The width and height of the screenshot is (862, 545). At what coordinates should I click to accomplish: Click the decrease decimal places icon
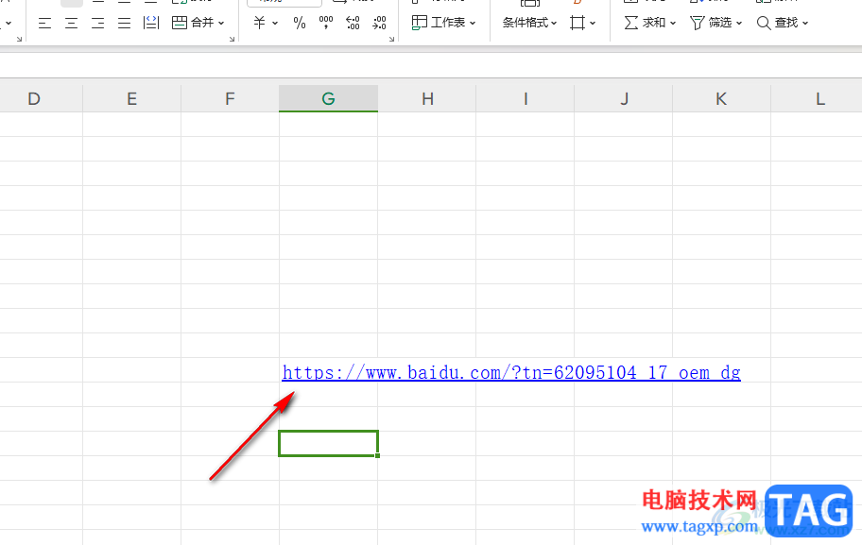(379, 23)
